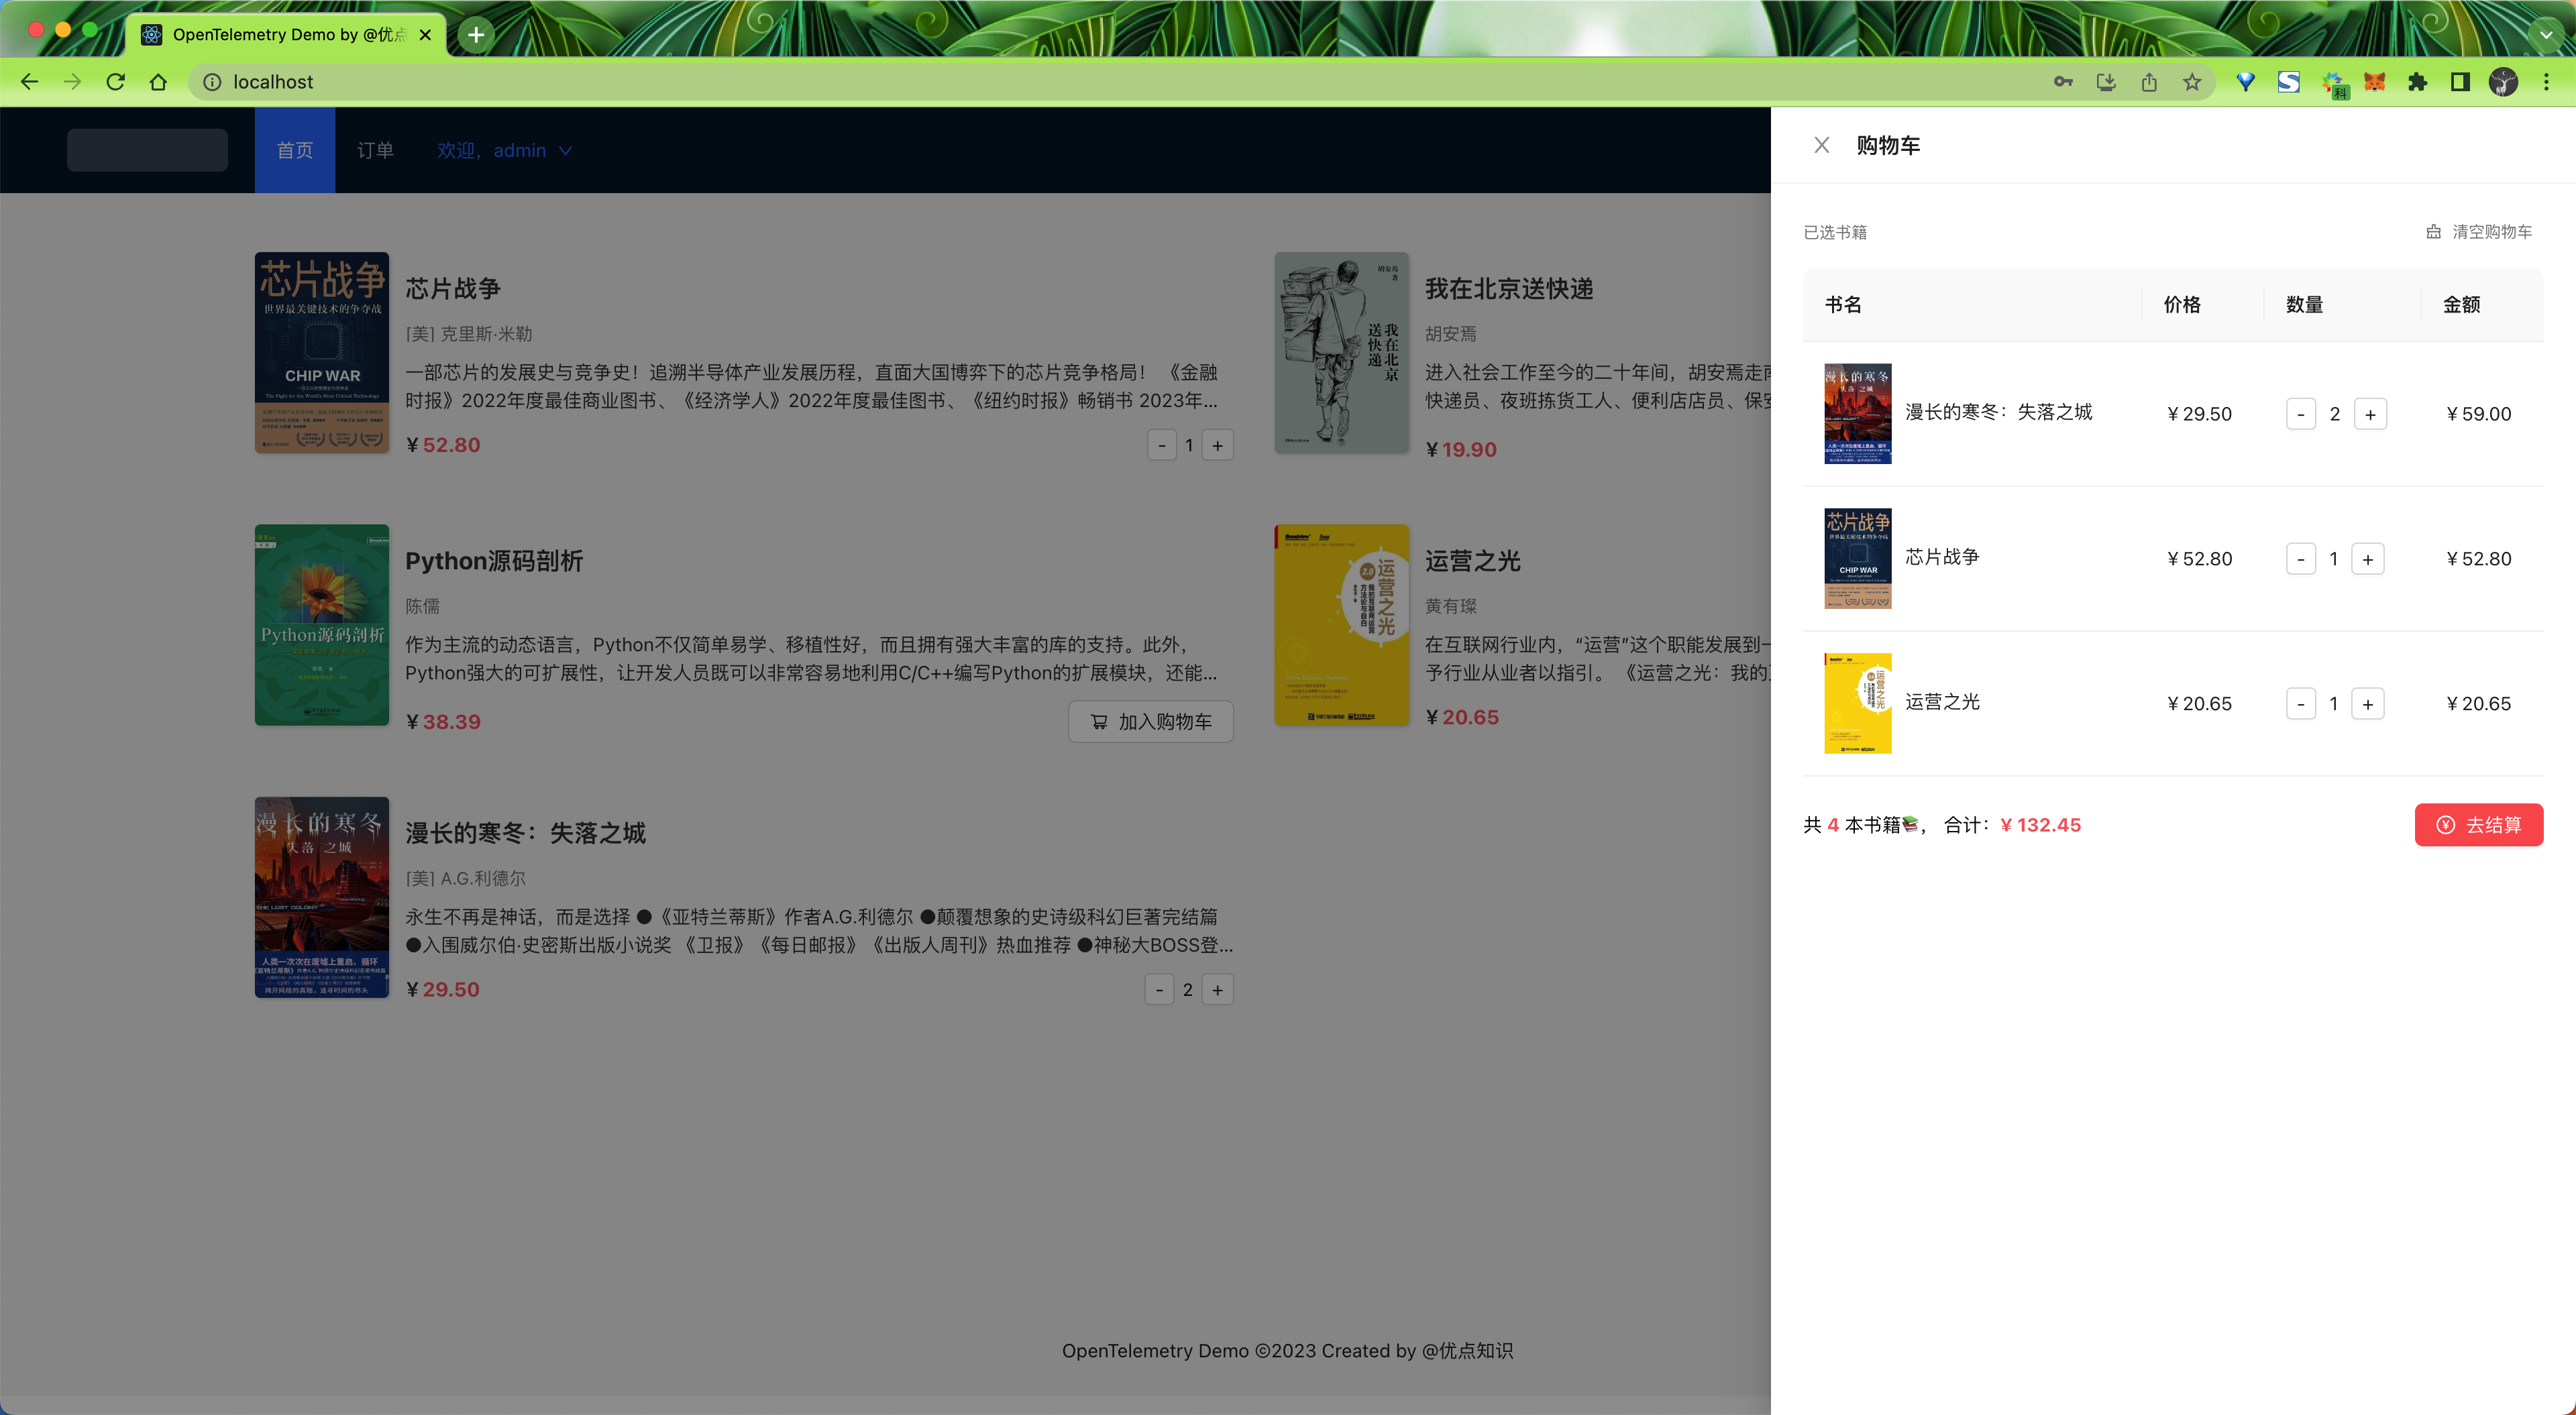Click the MetaMask fox extension icon

click(2374, 82)
